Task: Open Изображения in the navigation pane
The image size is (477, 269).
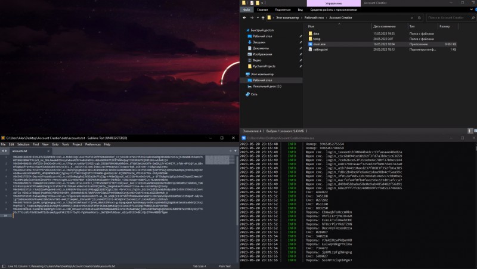Action: pyautogui.click(x=262, y=54)
